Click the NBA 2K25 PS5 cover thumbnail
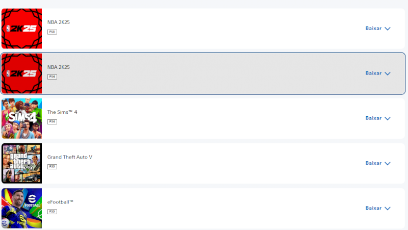This screenshot has width=408, height=230. [21, 29]
